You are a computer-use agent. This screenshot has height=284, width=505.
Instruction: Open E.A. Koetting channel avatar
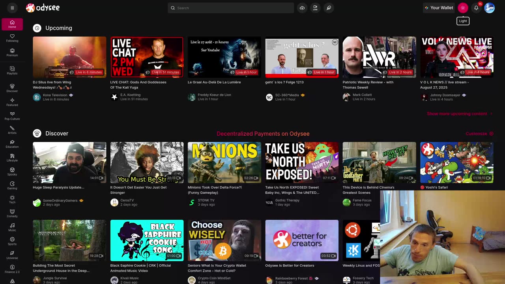114,97
